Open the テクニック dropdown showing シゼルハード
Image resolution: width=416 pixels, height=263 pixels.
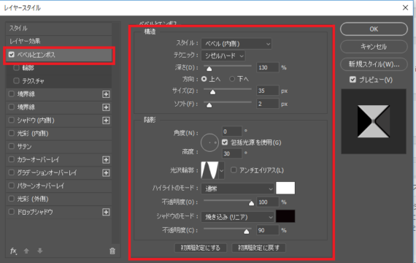coord(223,56)
